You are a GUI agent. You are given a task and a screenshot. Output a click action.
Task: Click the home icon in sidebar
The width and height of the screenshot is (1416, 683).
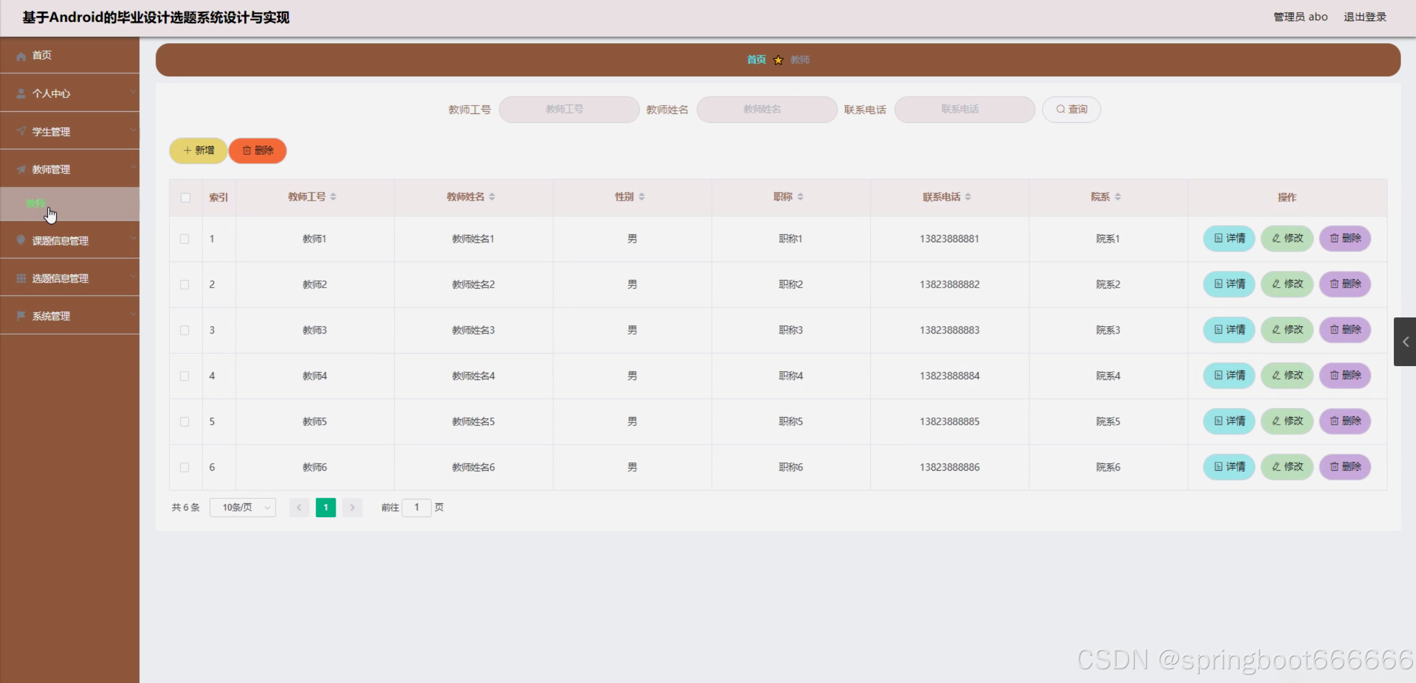pyautogui.click(x=21, y=56)
